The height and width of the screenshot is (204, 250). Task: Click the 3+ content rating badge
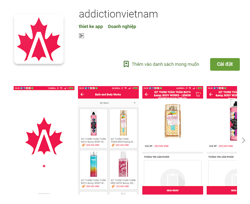[x=81, y=36]
